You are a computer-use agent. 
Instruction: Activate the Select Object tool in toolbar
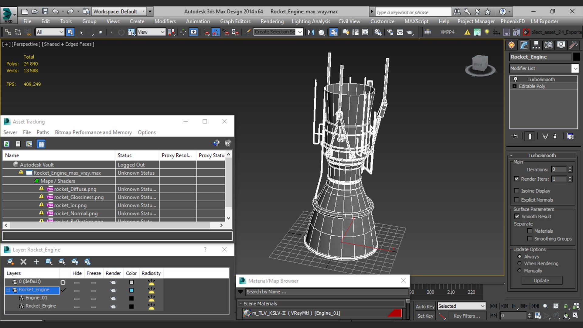point(70,32)
